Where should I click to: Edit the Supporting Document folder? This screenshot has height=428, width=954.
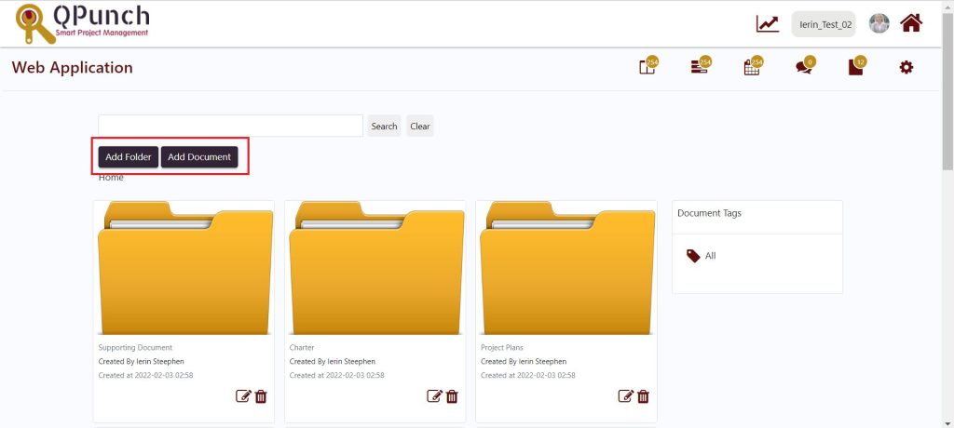(243, 396)
